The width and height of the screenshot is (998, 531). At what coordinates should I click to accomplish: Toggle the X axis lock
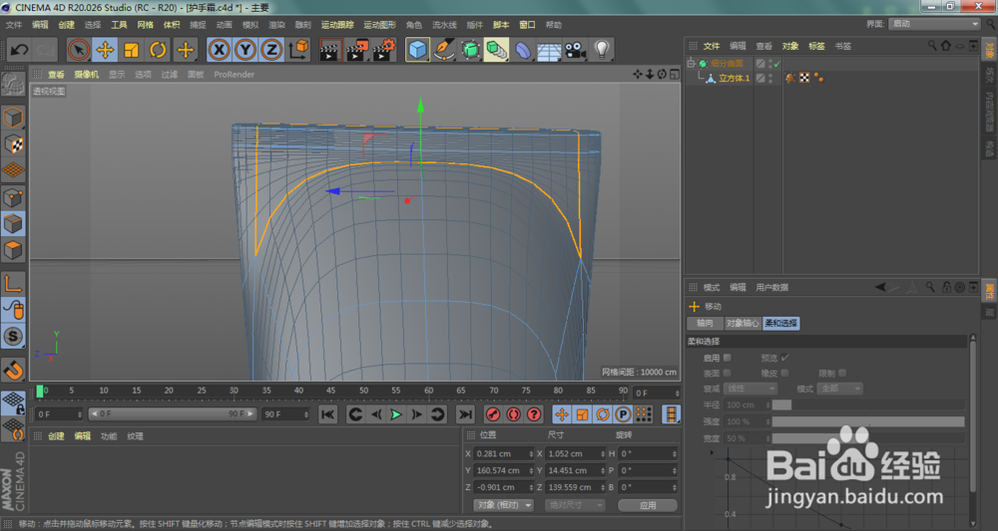[219, 49]
